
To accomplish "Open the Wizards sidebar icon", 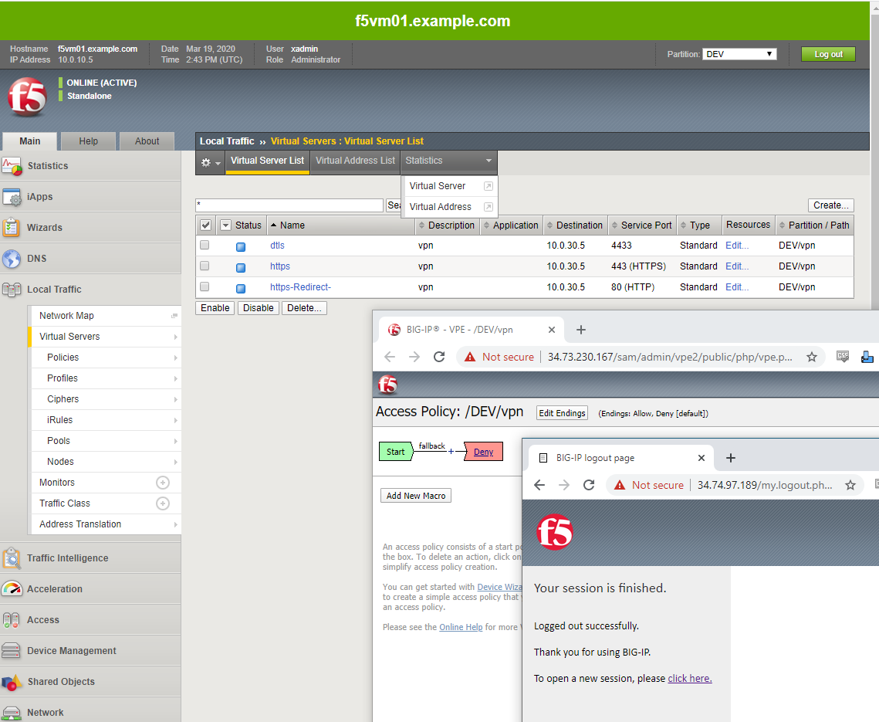I will 12,228.
